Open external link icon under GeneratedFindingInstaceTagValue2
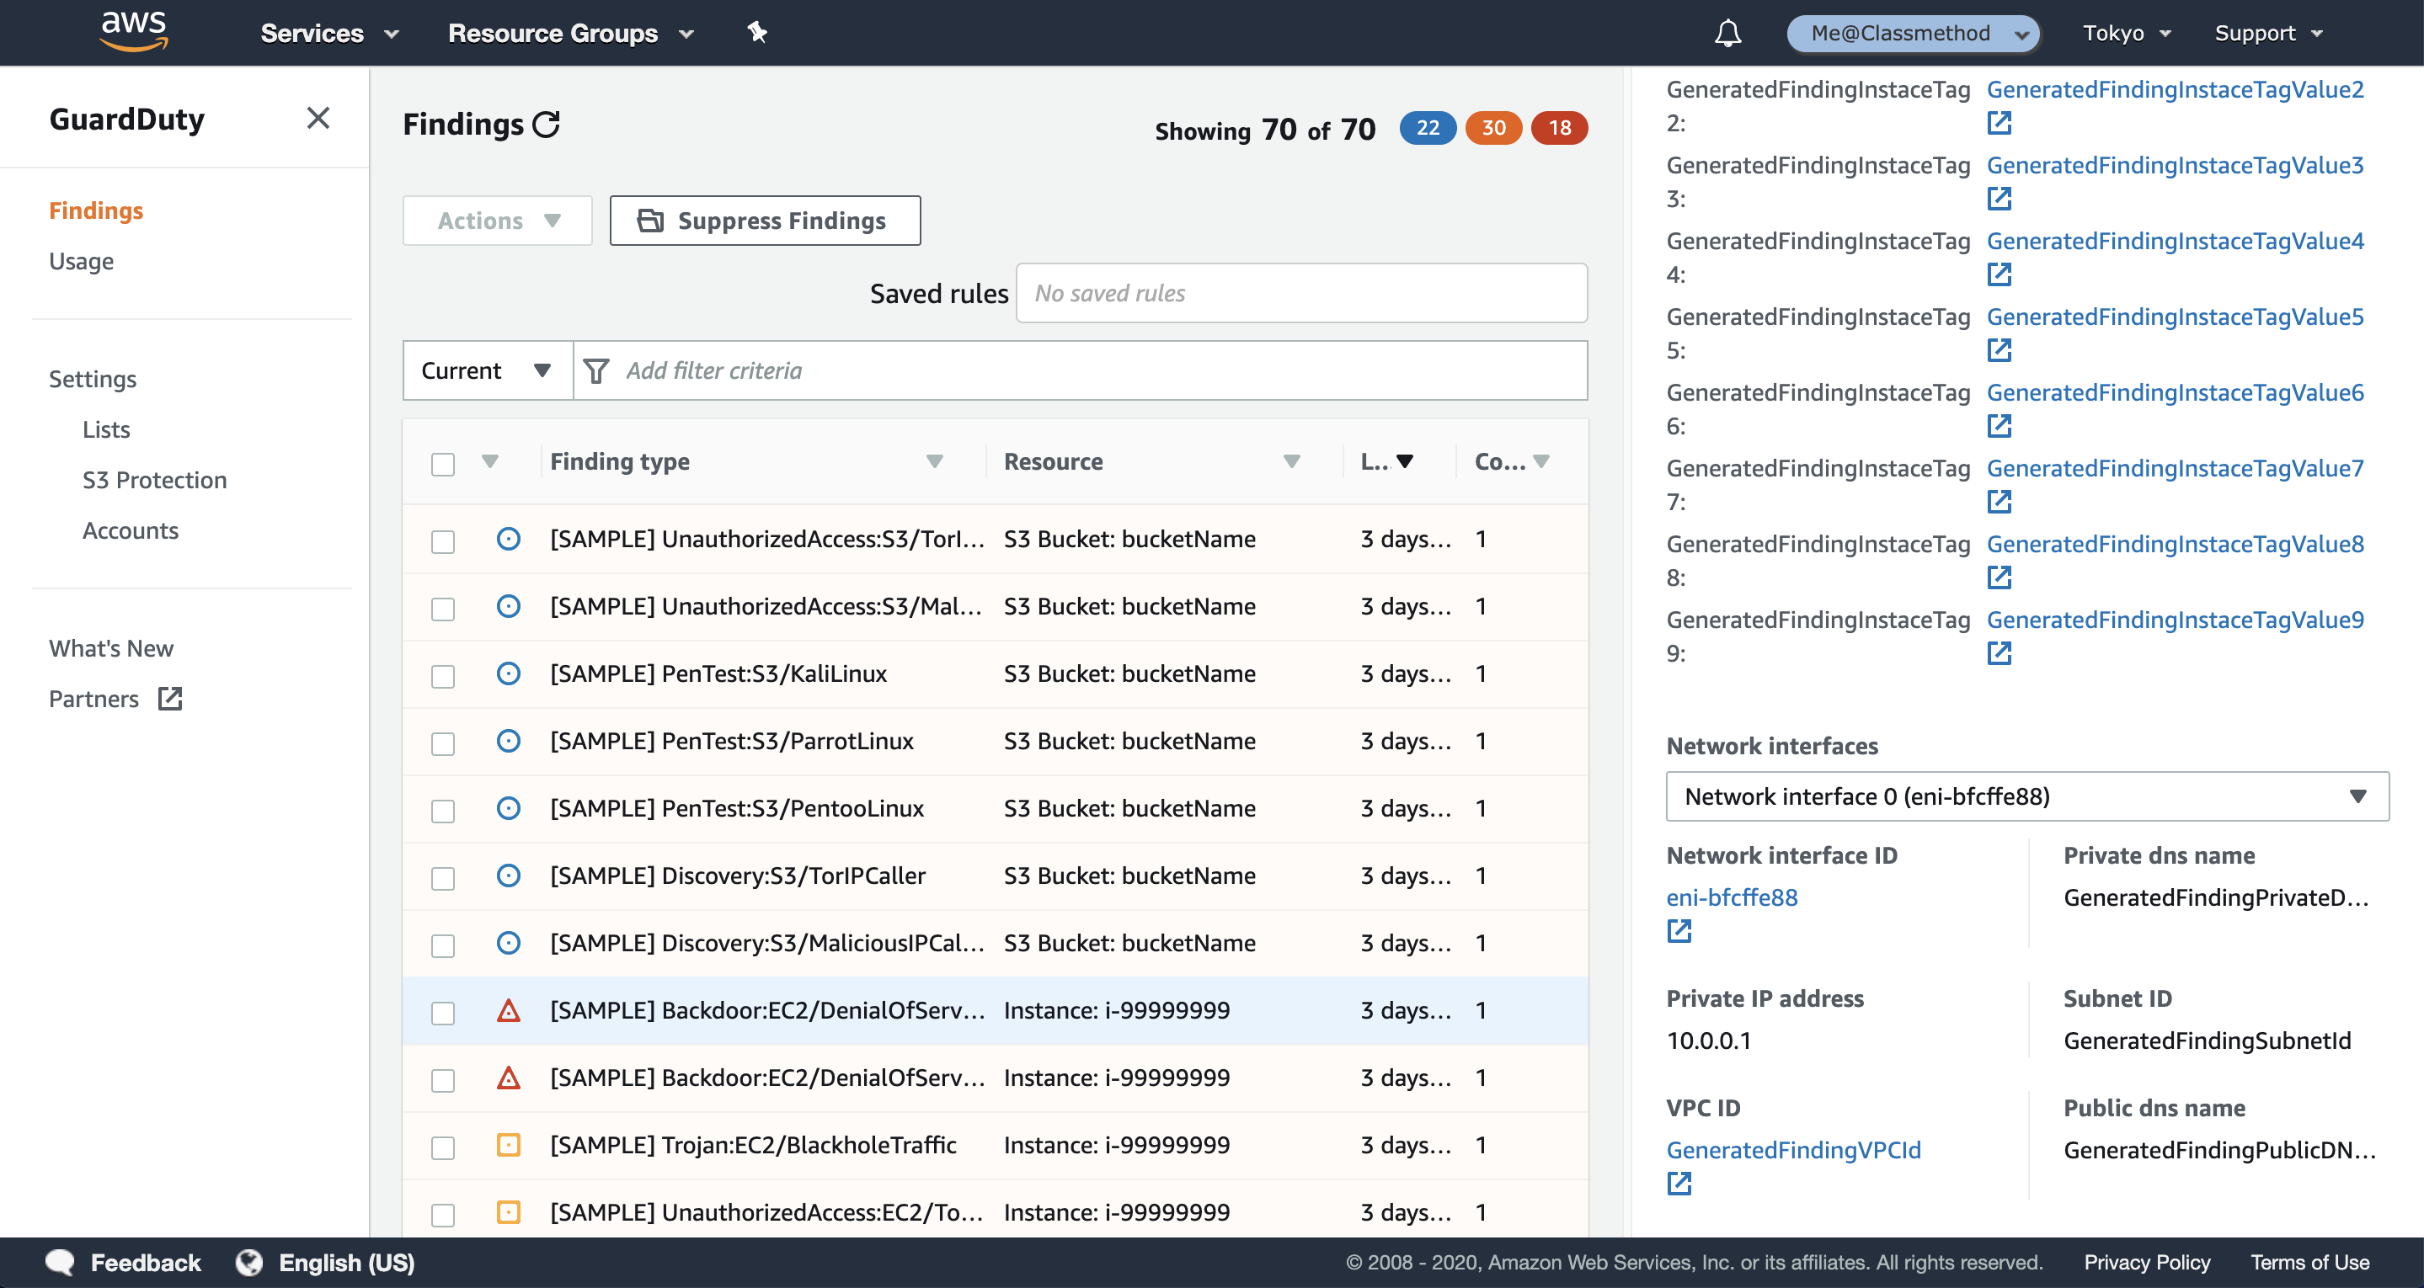This screenshot has height=1288, width=2424. 1999,123
